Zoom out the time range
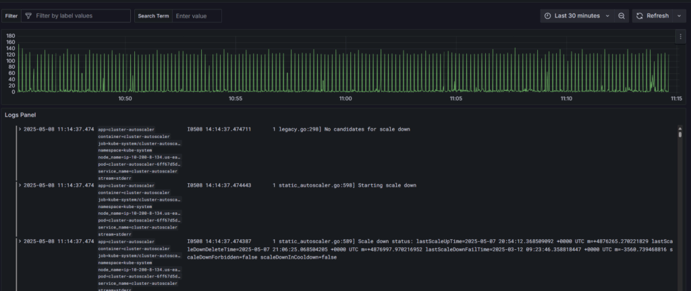The image size is (691, 291). click(621, 15)
